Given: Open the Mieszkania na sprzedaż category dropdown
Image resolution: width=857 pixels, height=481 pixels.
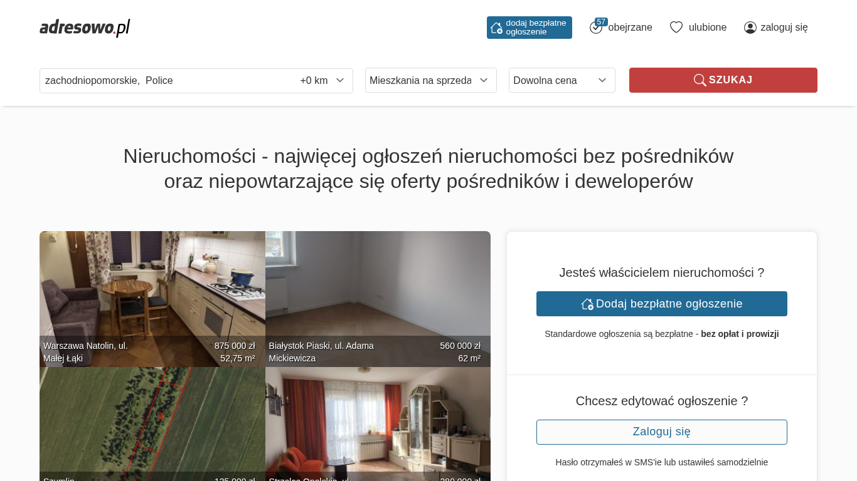Looking at the screenshot, I should coord(431,80).
